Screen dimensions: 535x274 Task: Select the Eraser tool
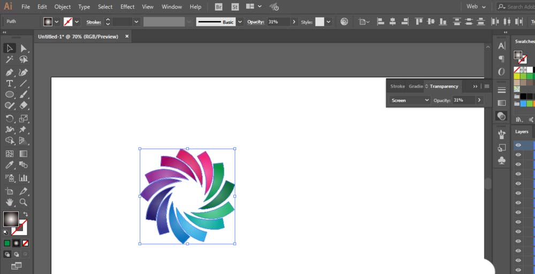pyautogui.click(x=24, y=105)
